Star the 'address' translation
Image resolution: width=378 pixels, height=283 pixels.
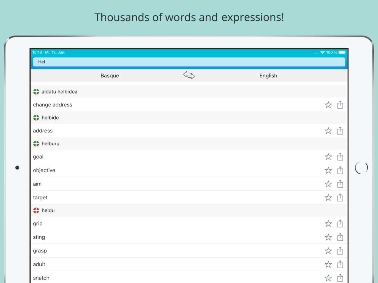pos(328,131)
